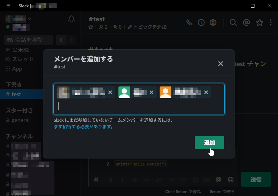Show channel details info icon
The height and width of the screenshot is (196, 278).
point(201,22)
